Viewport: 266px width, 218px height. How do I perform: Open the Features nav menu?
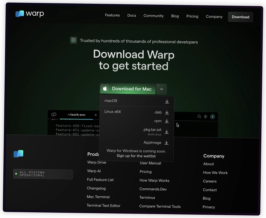[112, 15]
